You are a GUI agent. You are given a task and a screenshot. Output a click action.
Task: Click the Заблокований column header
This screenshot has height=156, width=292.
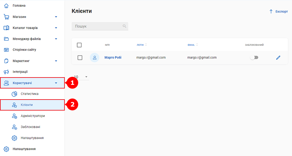(x=254, y=45)
